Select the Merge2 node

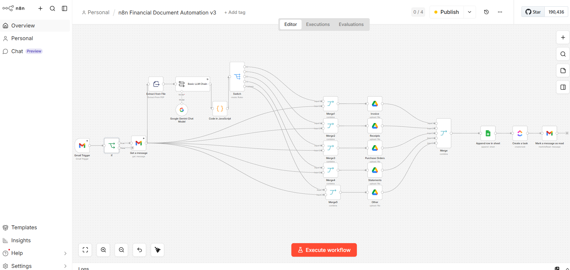click(331, 126)
